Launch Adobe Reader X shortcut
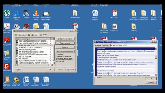This screenshot has width=165, height=93. pos(7,40)
